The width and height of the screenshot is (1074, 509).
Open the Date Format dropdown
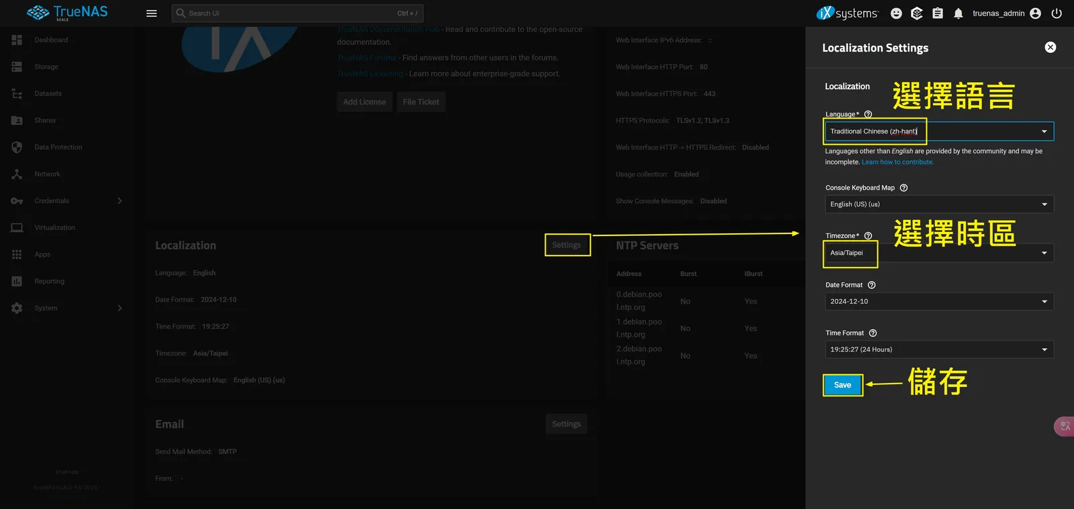tap(939, 302)
